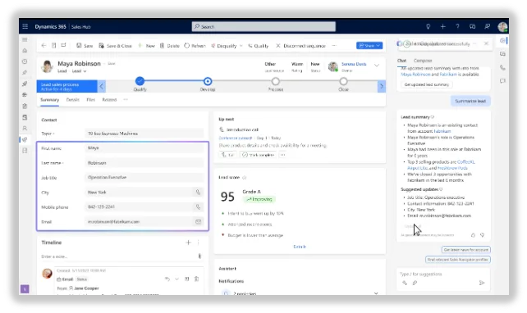Click the back arrow in command bar
The image size is (527, 313).
point(44,45)
